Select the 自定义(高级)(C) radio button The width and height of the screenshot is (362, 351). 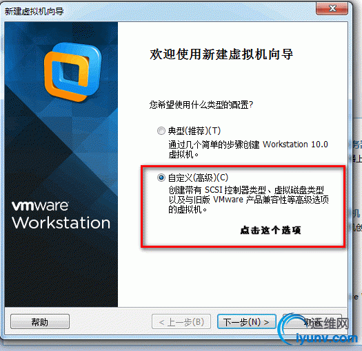point(161,178)
